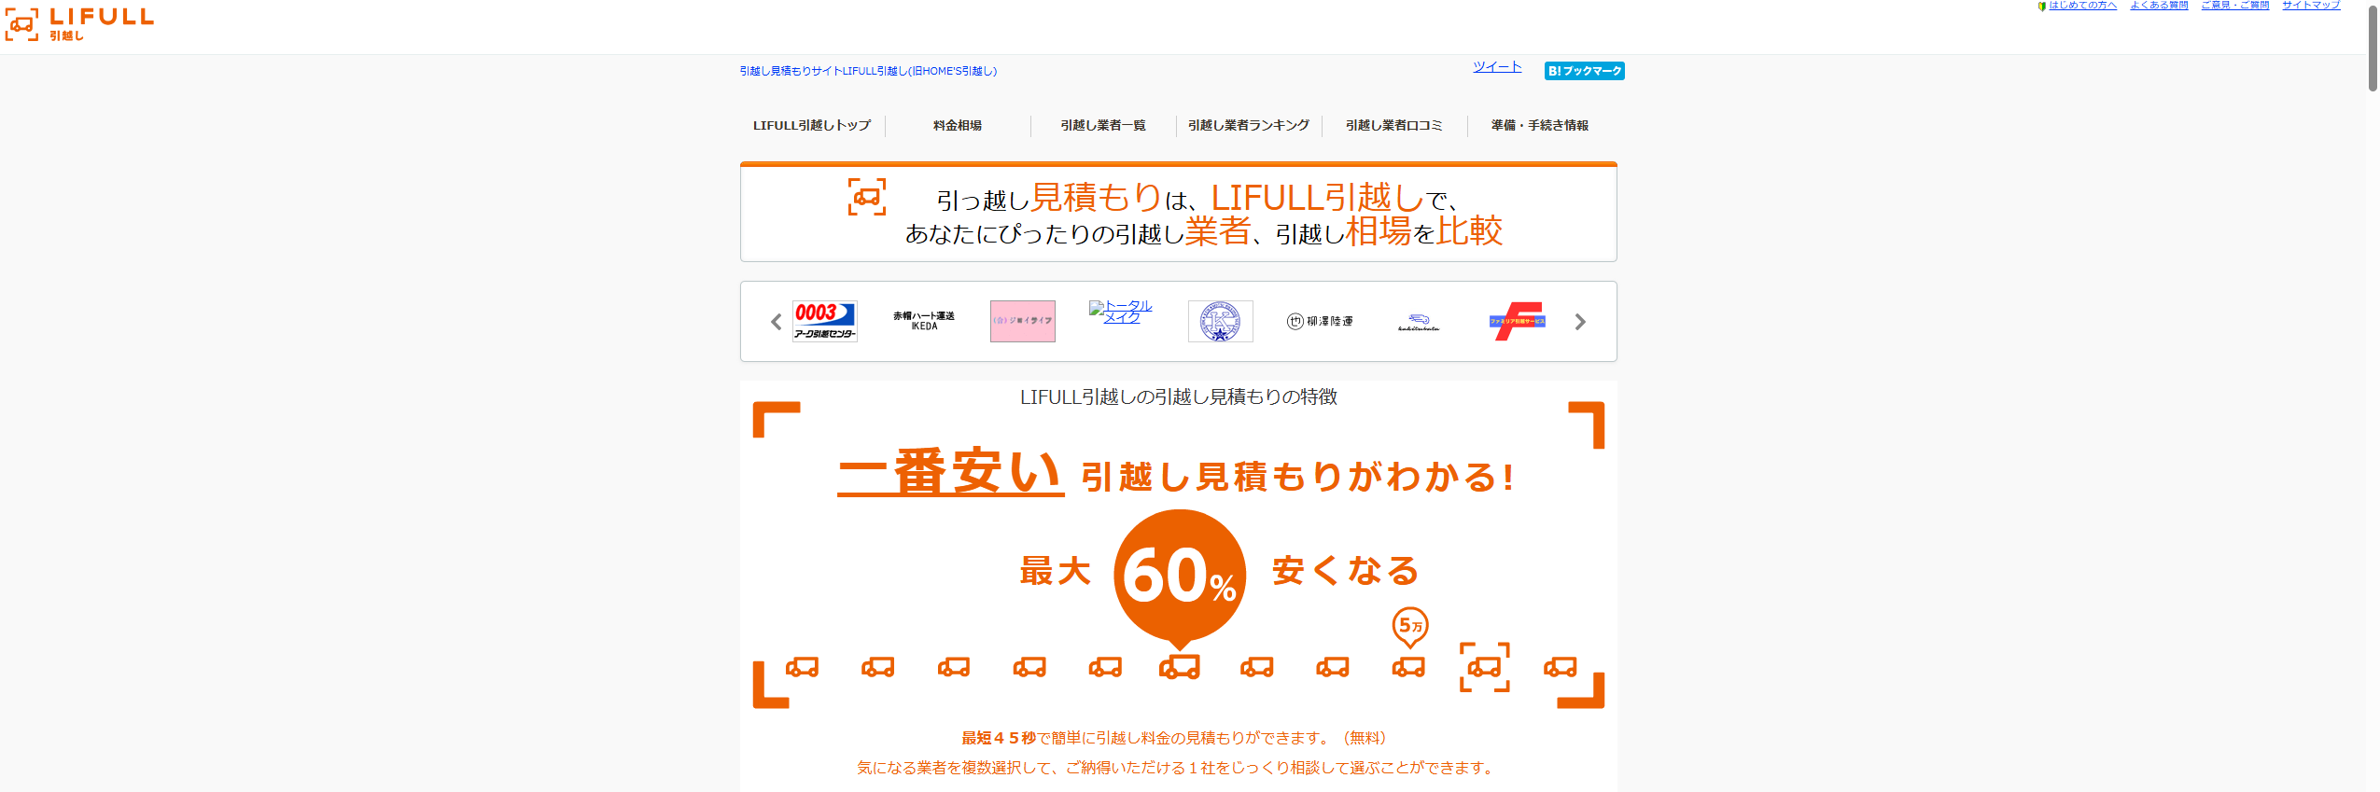Image resolution: width=2380 pixels, height=792 pixels.
Task: Show next movers with right carousel arrow
Action: click(1580, 322)
